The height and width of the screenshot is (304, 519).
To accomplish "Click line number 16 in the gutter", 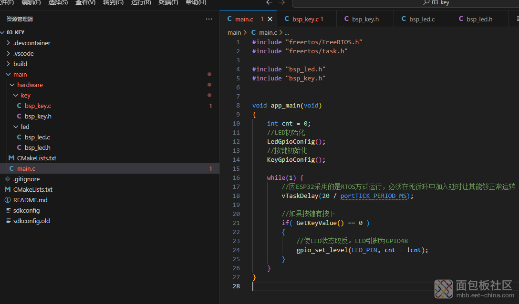I will 236,178.
